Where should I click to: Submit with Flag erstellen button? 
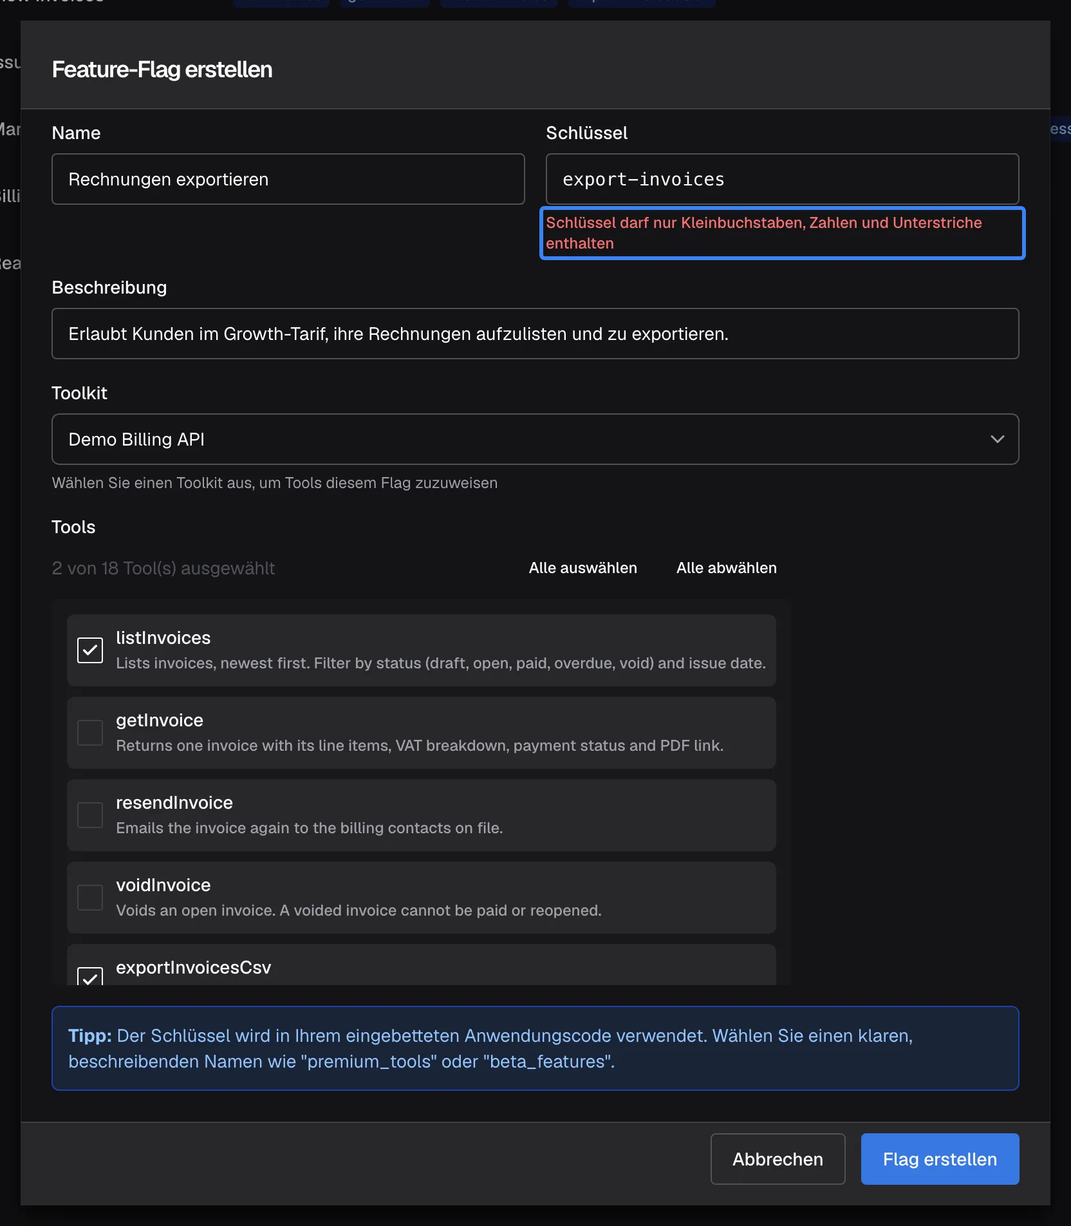pos(940,1159)
